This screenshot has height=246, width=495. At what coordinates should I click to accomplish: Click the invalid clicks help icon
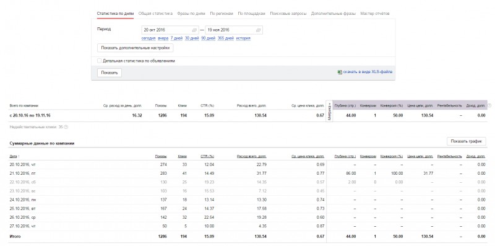click(x=66, y=127)
